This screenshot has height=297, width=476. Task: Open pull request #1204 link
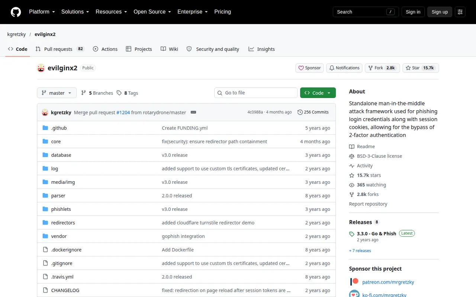click(123, 112)
